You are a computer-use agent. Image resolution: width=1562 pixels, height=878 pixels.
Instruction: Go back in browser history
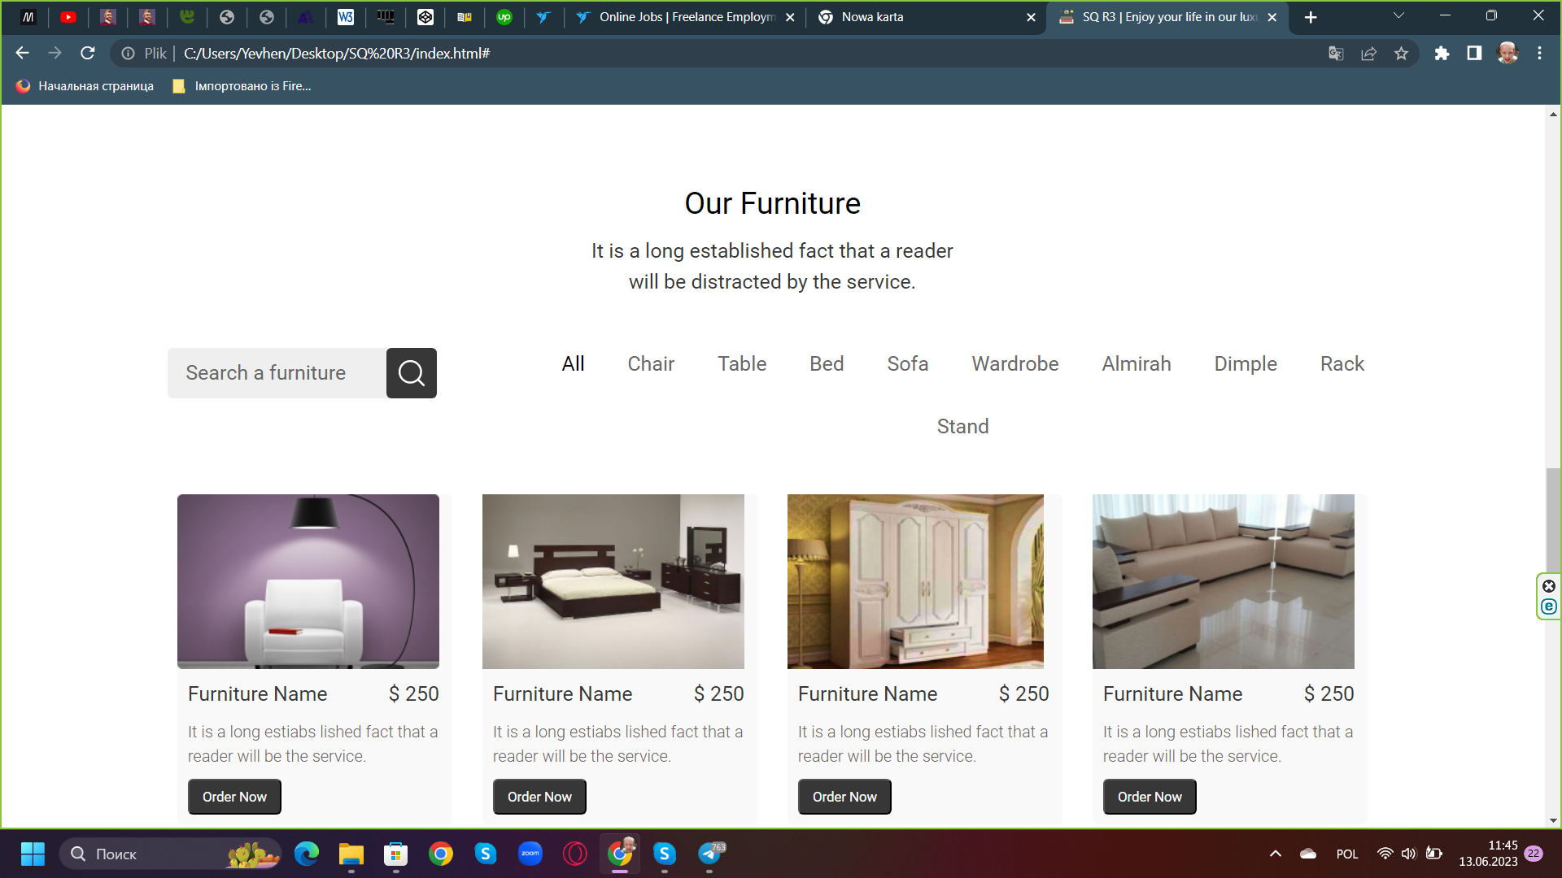[22, 53]
